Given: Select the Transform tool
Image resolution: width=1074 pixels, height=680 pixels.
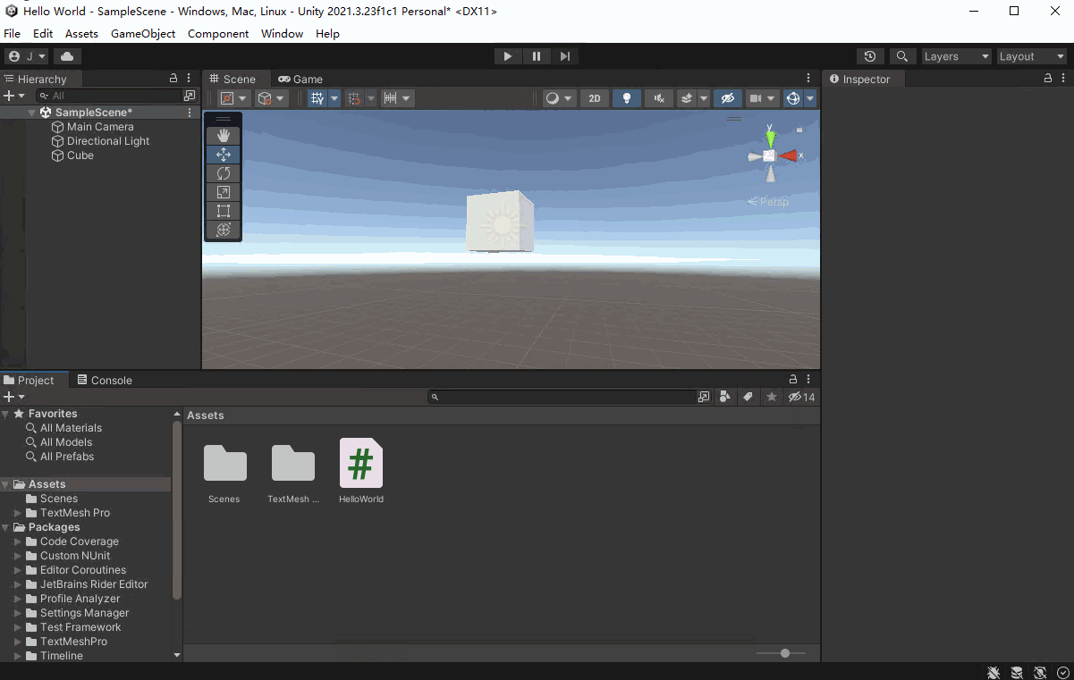Looking at the screenshot, I should pos(224,230).
